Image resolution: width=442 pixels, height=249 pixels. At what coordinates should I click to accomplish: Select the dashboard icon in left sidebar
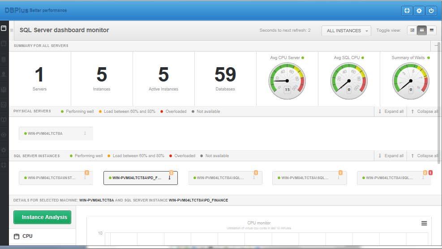4,28
